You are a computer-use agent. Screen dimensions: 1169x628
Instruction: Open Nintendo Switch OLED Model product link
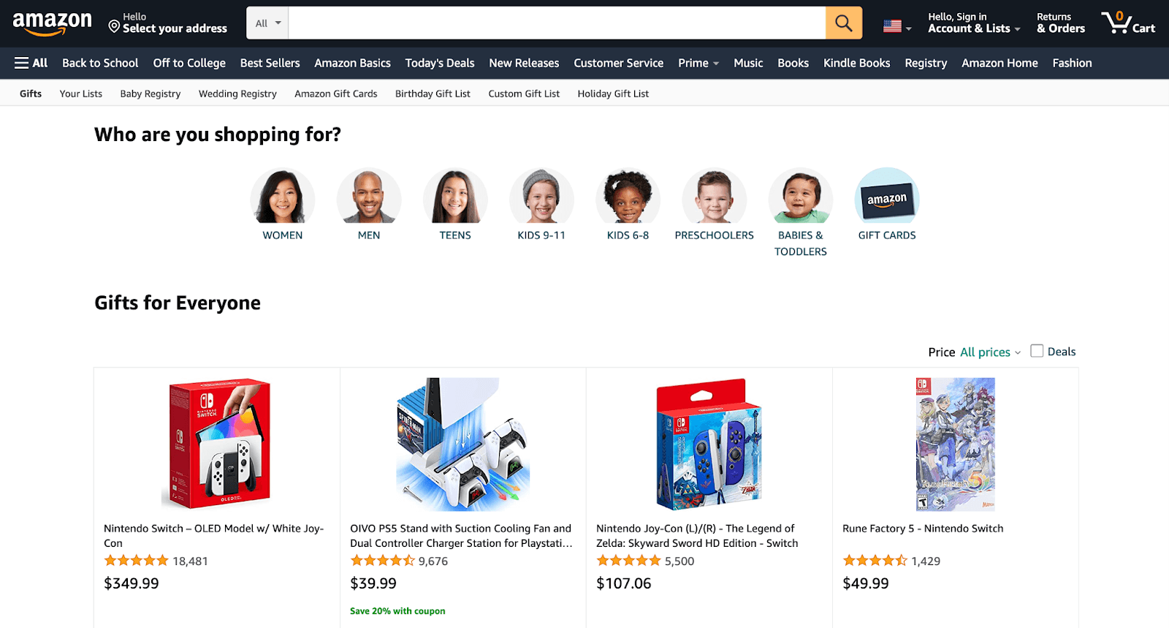coord(213,535)
